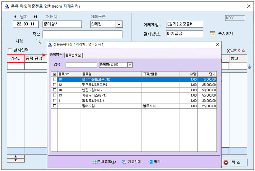Click the calendar icon beside 즉시이체
The width and height of the screenshot is (255, 171).
[213, 34]
